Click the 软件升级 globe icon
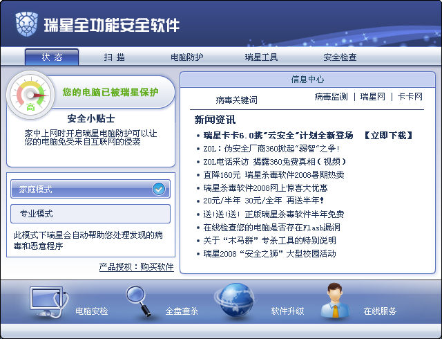 pyautogui.click(x=235, y=300)
